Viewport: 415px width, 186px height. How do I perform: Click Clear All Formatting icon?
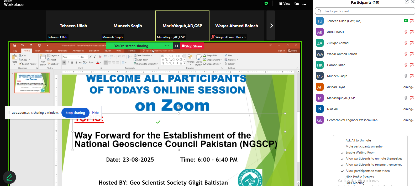(x=100, y=57)
